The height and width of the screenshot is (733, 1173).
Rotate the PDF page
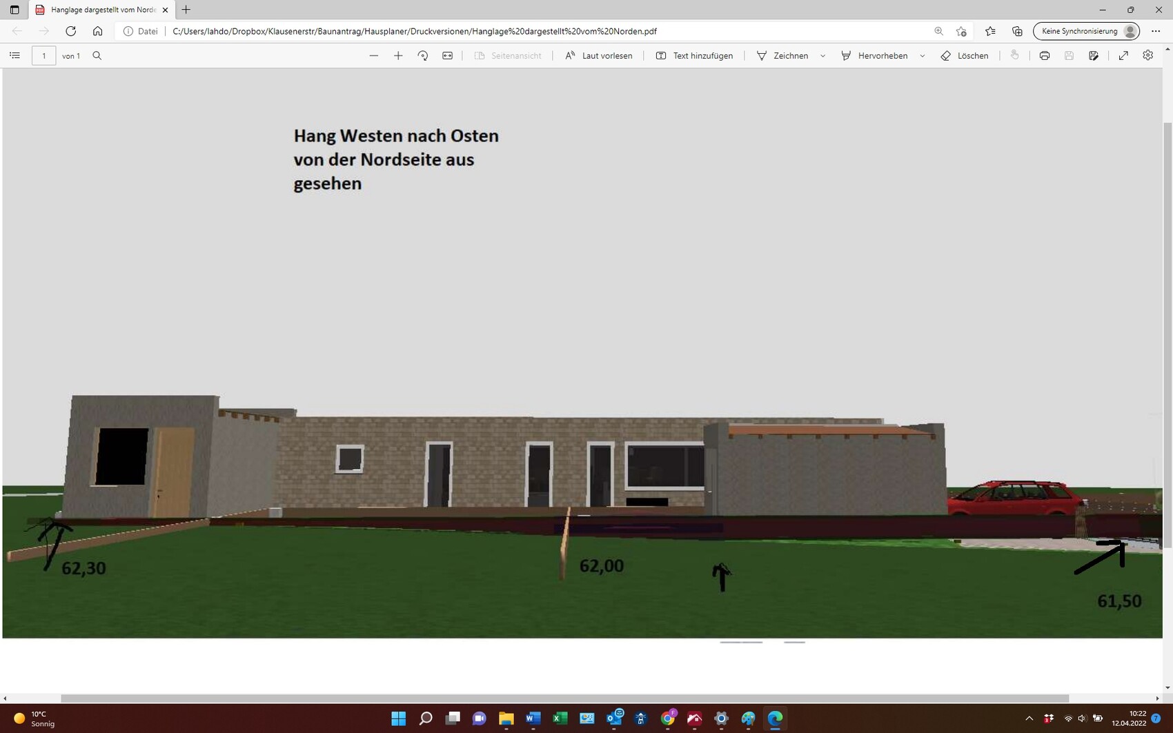coord(423,56)
